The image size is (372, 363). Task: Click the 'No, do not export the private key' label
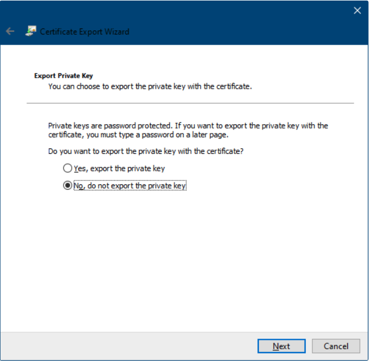130,186
